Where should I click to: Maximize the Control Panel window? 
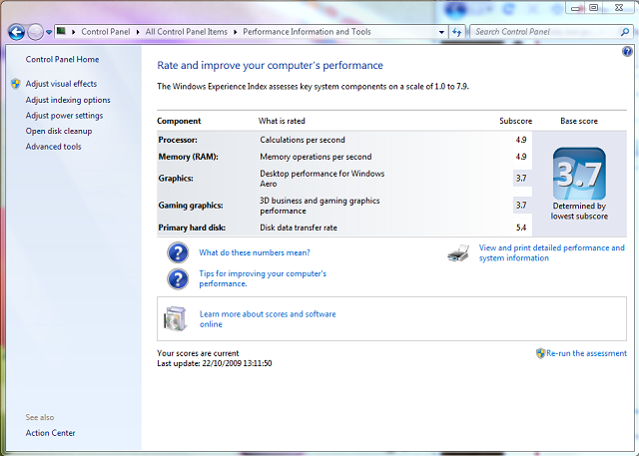(x=594, y=8)
